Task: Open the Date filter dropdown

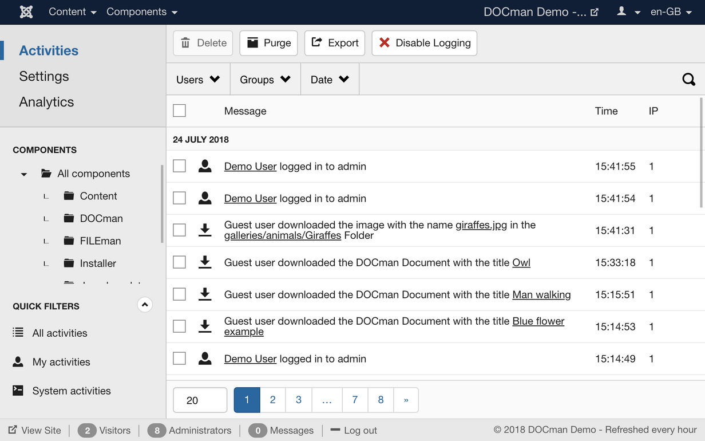Action: tap(330, 80)
